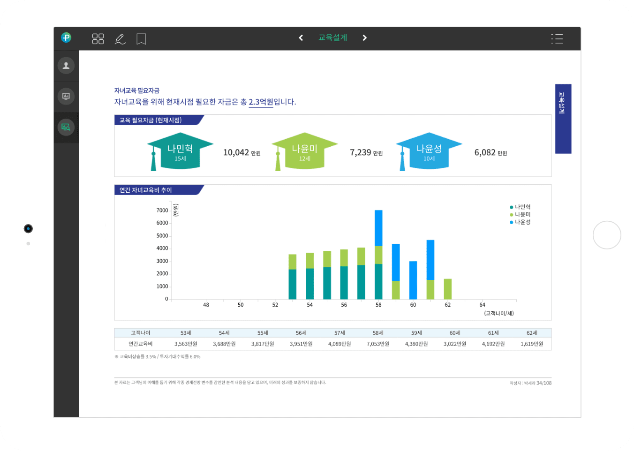The width and height of the screenshot is (634, 451).
Task: Go to the next section with right chevron
Action: [364, 38]
